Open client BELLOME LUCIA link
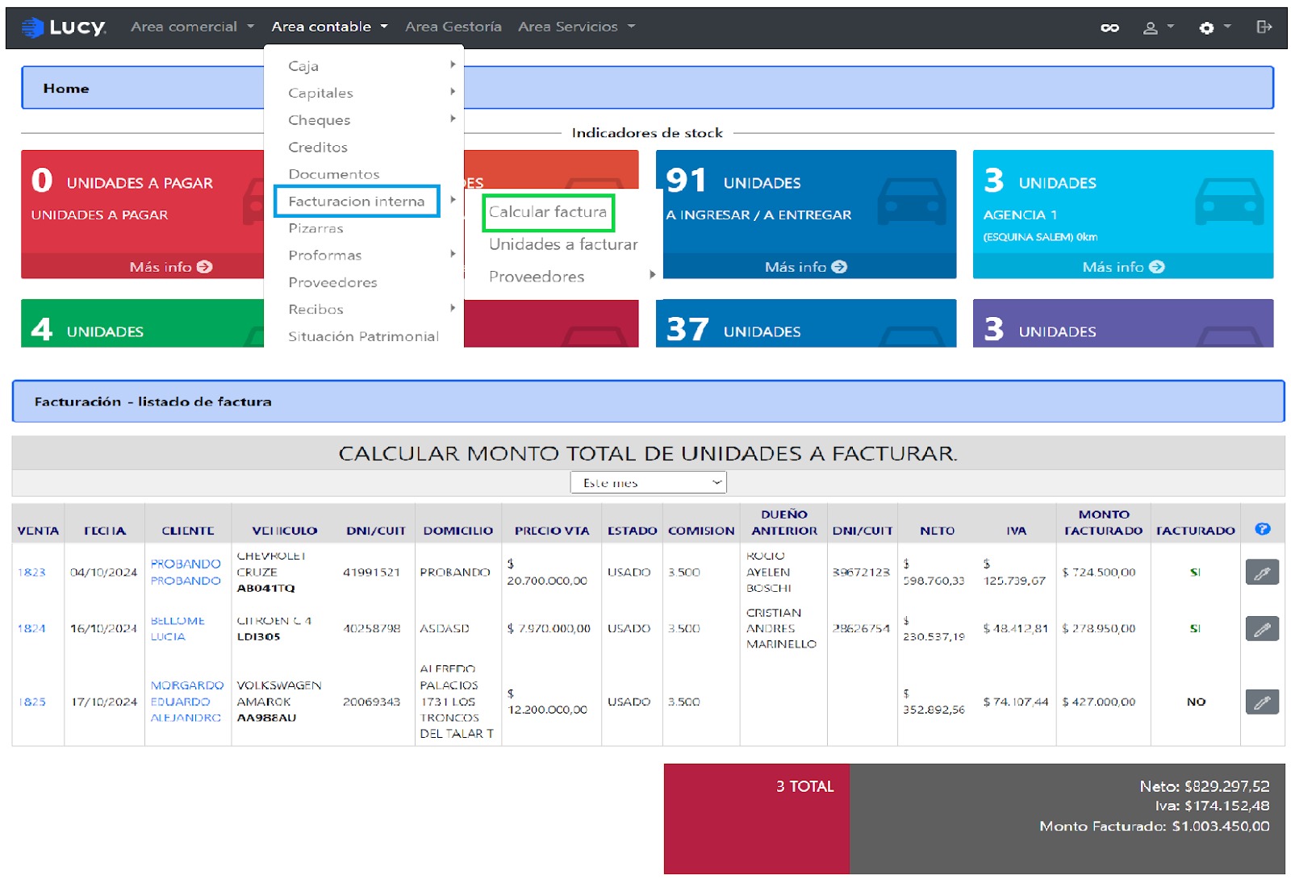1291x883 pixels. (x=178, y=628)
